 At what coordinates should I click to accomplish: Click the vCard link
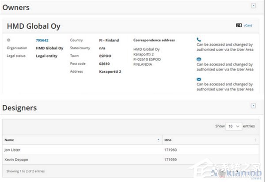(248, 26)
